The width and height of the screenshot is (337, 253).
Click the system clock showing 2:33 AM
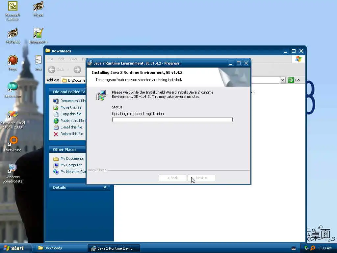point(325,248)
